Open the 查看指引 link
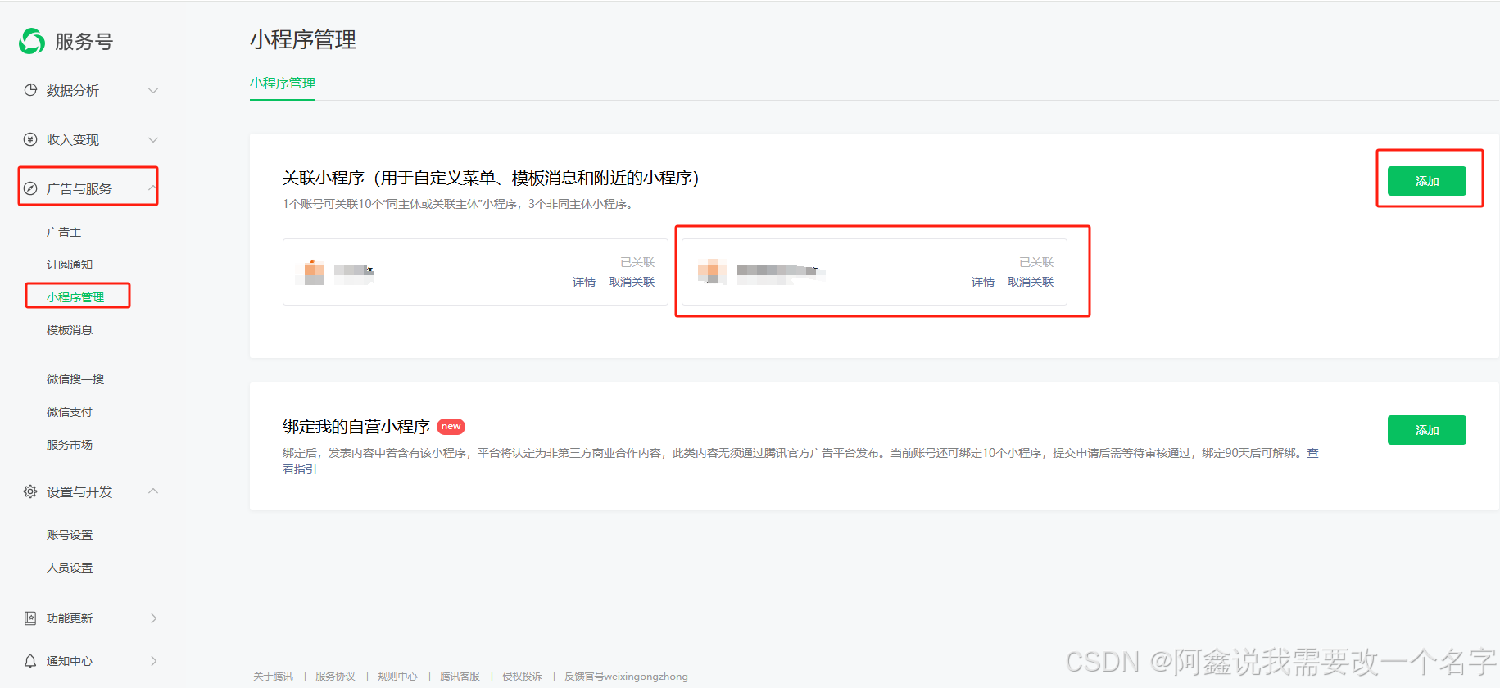Screen dimensions: 1500x688 (x=300, y=469)
